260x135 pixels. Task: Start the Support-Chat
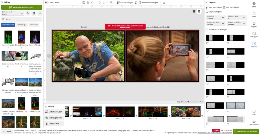(x=254, y=122)
